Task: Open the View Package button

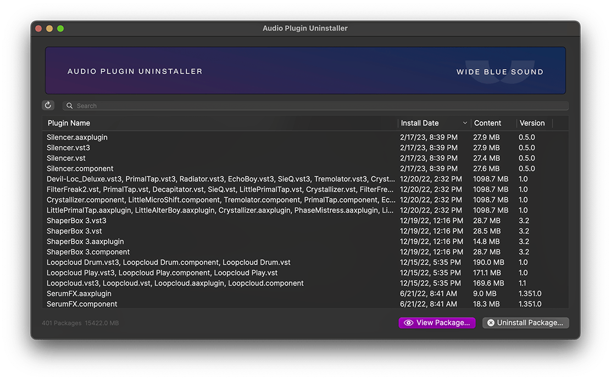Action: tap(437, 323)
